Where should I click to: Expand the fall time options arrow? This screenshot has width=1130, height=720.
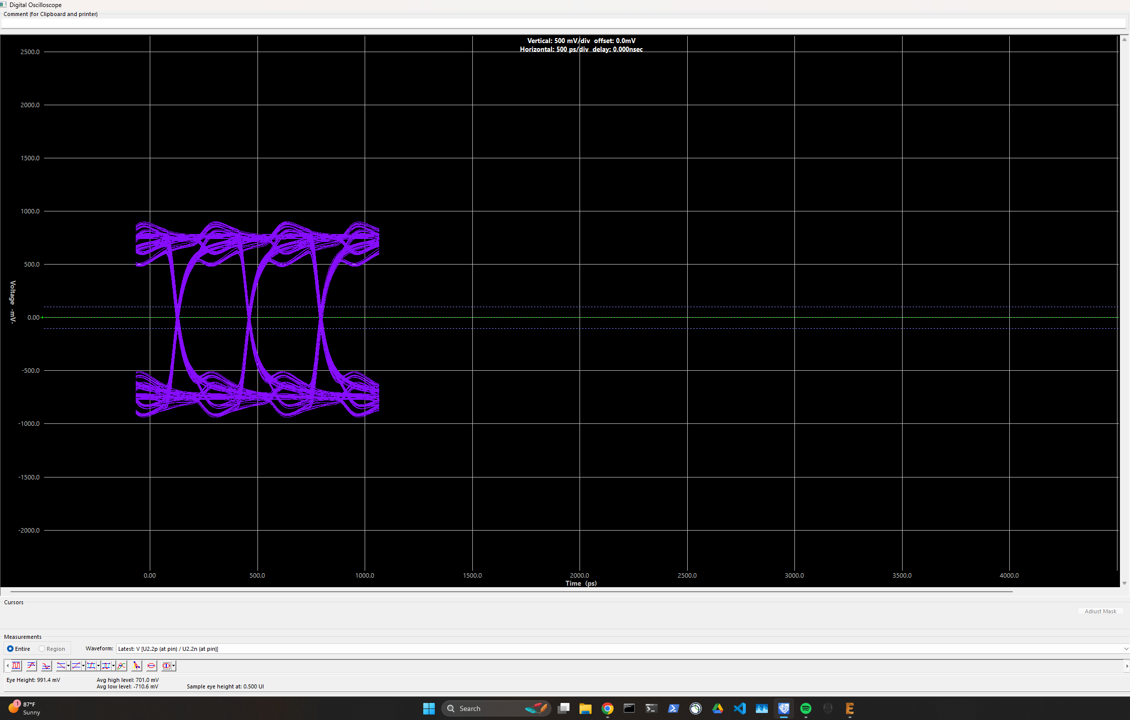click(68, 666)
